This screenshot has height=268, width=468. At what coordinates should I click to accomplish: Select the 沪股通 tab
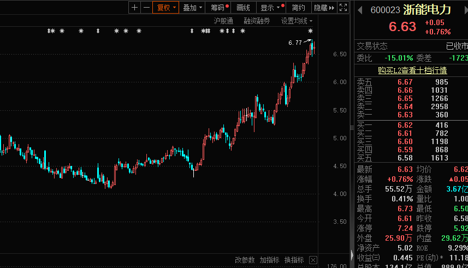point(223,21)
